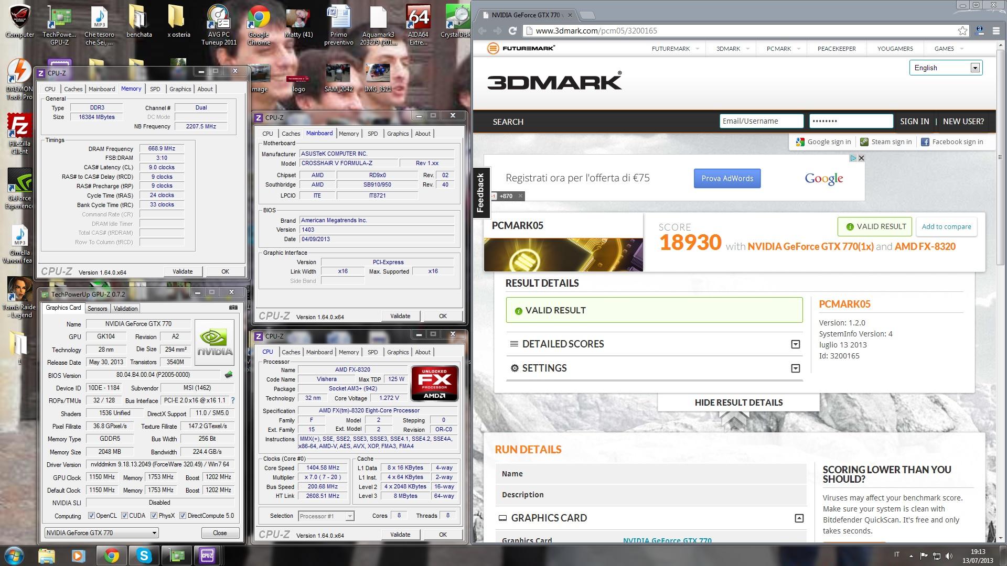
Task: Click Add to compare button
Action: (x=946, y=227)
